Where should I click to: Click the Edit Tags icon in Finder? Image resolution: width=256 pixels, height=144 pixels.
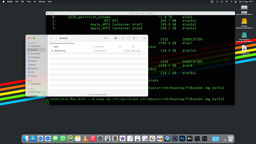pyautogui.click(x=128, y=38)
